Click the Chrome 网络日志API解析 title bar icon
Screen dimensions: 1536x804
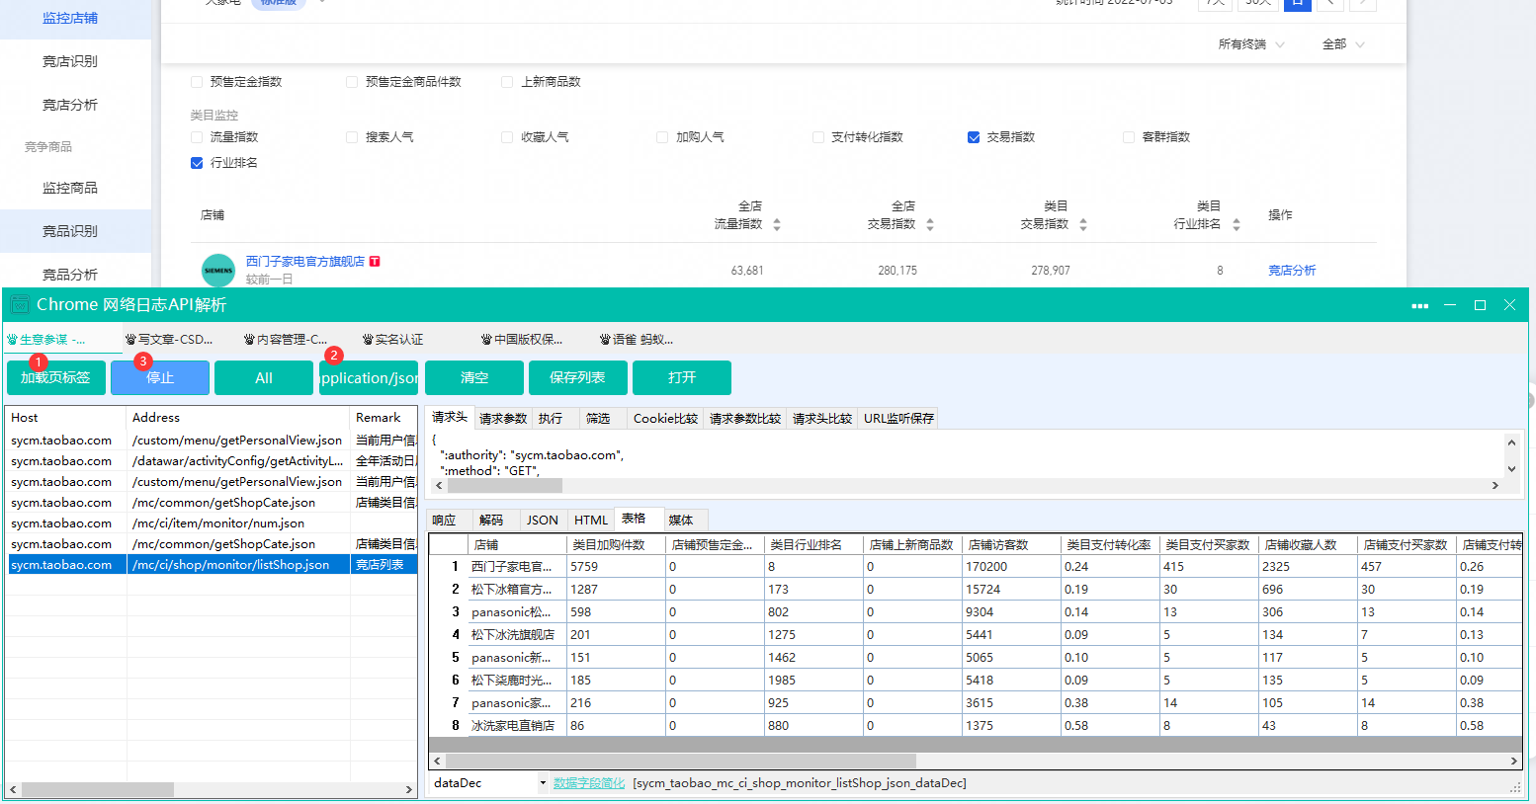(20, 304)
